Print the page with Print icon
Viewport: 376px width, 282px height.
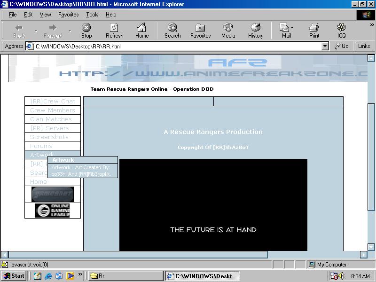(x=314, y=31)
